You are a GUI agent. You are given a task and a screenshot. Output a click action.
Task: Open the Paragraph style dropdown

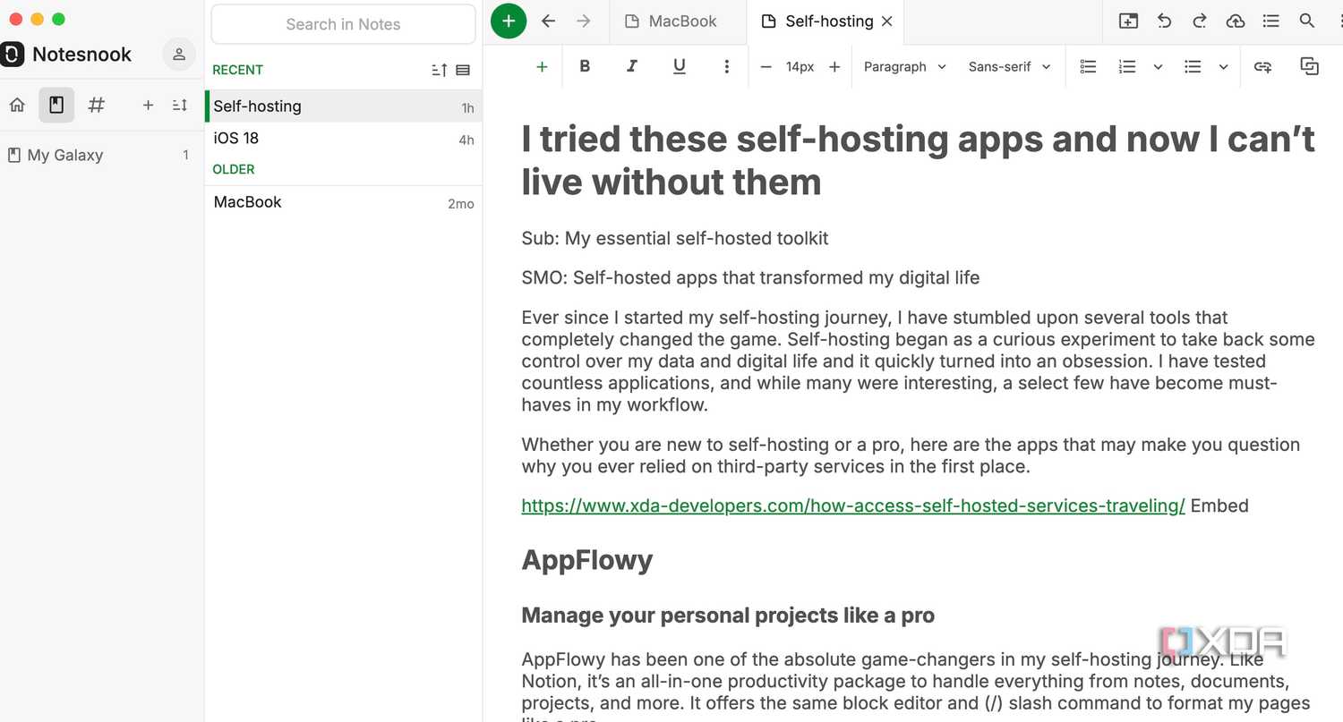pos(905,67)
